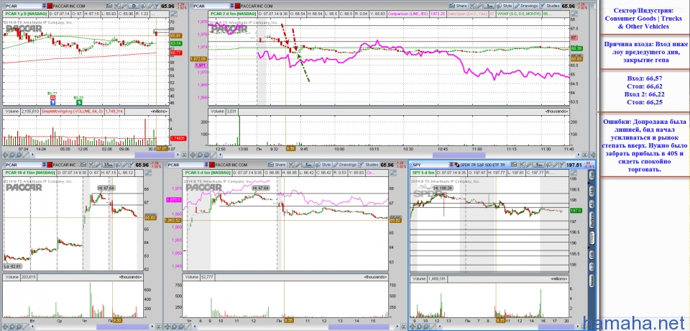Viewport: 690px width, 331px height.
Task: Click the 1m timeframe button in the top-right chart
Action: (x=489, y=6)
